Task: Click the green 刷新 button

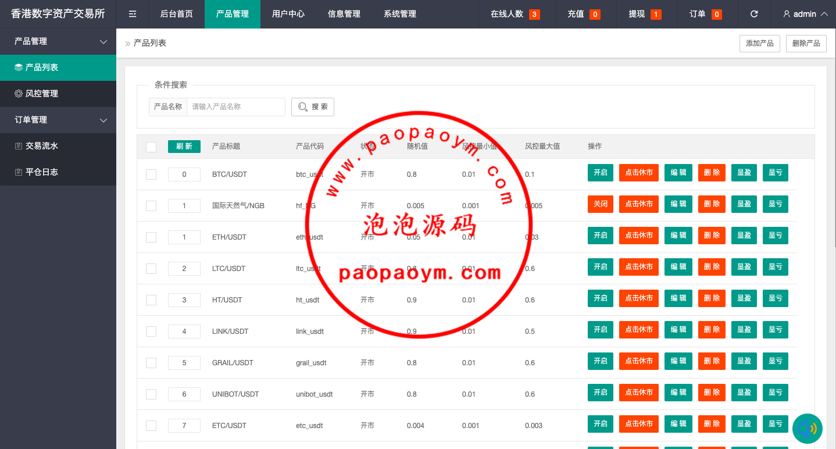Action: pos(184,147)
